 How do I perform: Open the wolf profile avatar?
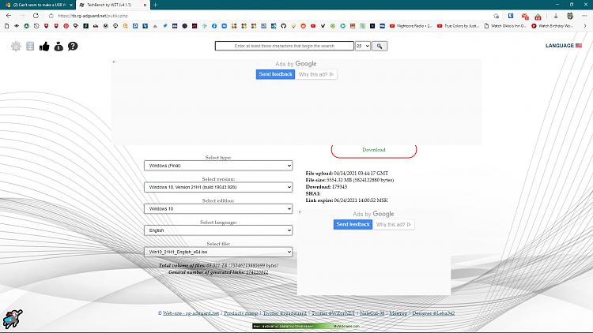point(570,16)
